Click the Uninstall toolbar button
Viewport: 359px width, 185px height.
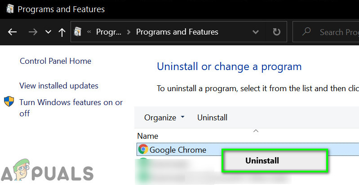click(x=212, y=118)
